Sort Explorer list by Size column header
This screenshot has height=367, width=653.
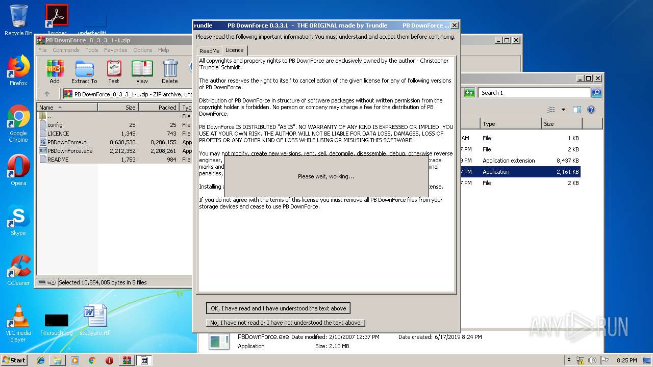pos(562,124)
